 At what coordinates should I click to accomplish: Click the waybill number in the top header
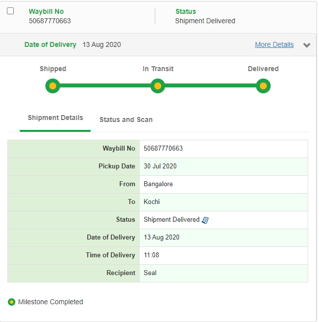[50, 21]
